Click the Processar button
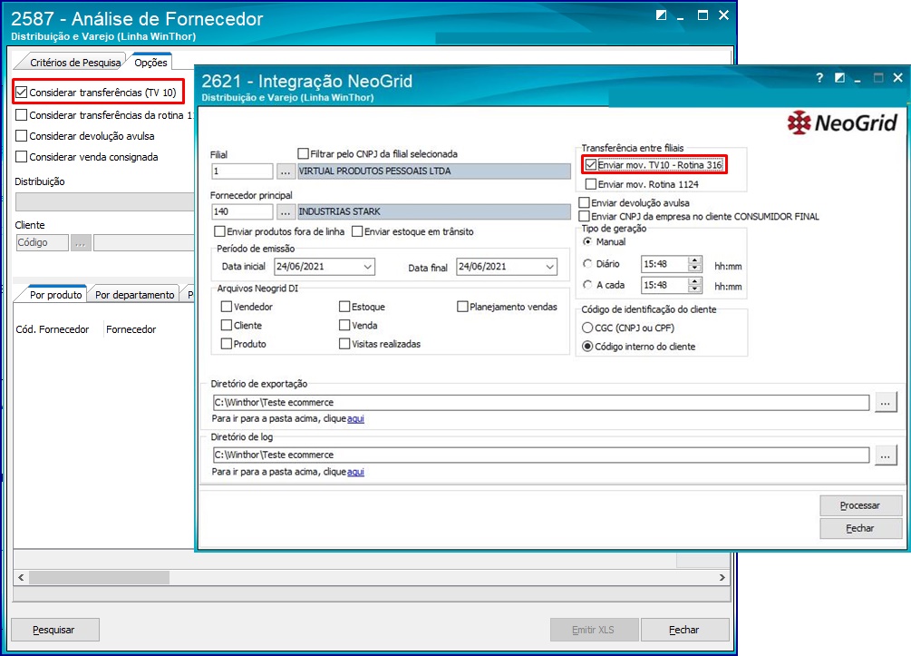911x656 pixels. (x=860, y=506)
